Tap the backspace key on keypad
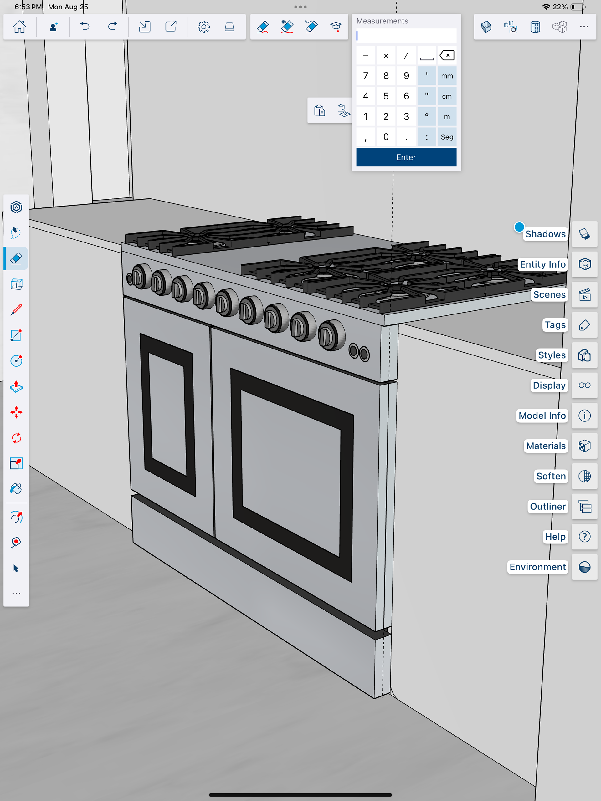Viewport: 601px width, 801px height. click(x=447, y=55)
